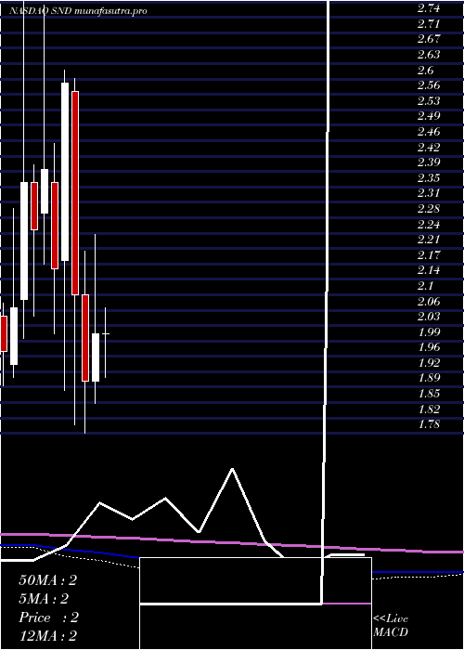Click the 1.89 price label

(429, 378)
